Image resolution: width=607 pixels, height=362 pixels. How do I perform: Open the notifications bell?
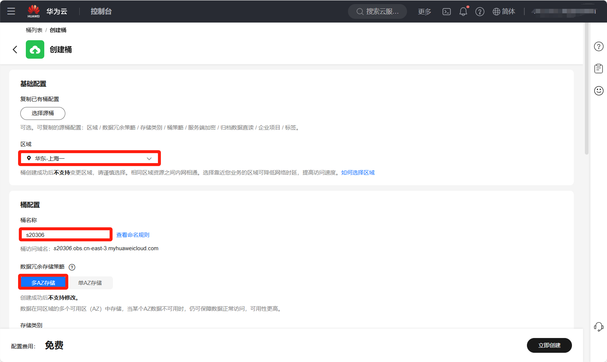[x=463, y=12]
